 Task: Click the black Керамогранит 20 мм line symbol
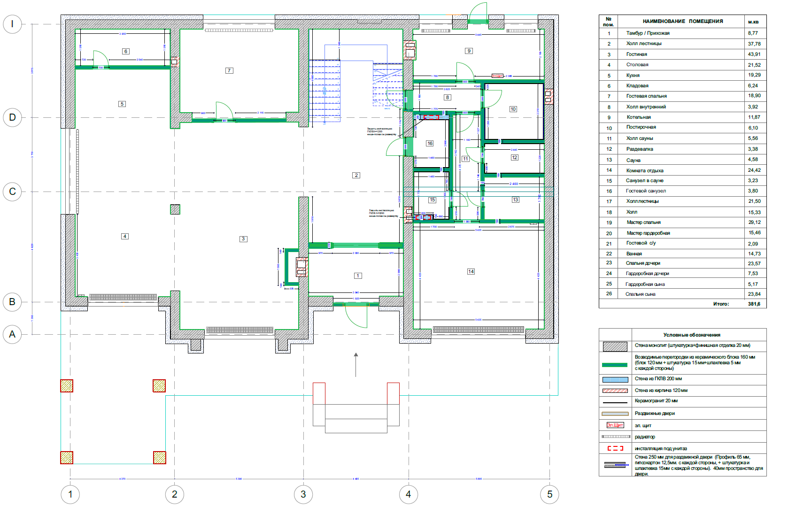[x=615, y=402]
